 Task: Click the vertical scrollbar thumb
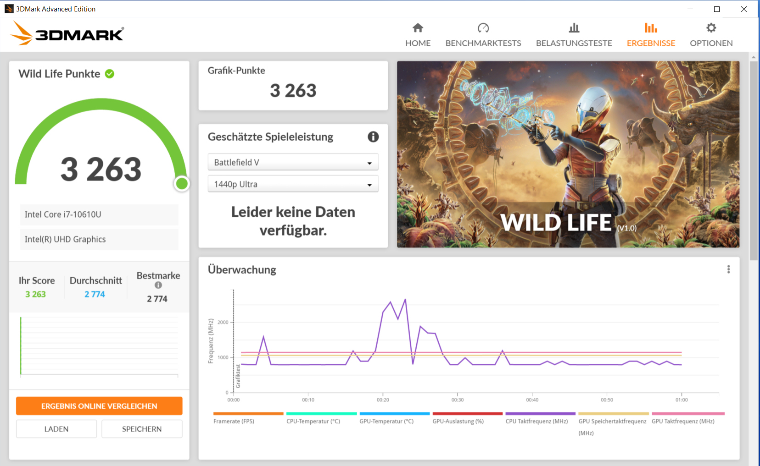pos(754,160)
